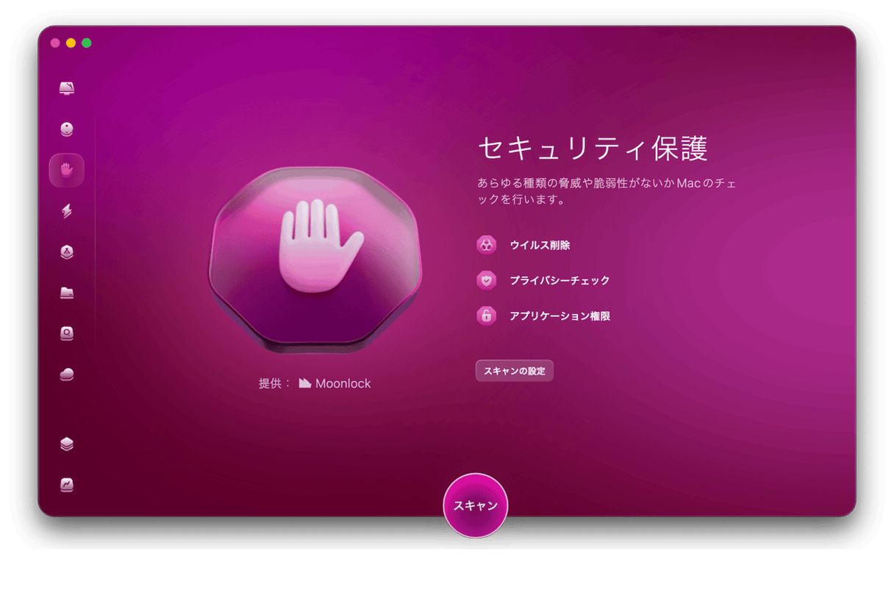Close the window with red button
This screenshot has width=894, height=593.
click(x=55, y=43)
